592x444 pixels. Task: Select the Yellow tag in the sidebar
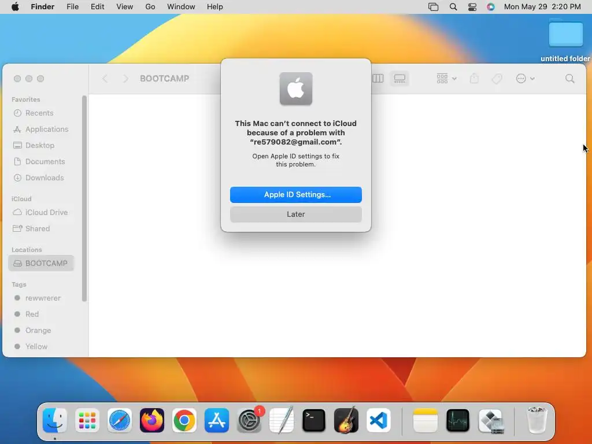click(x=41, y=347)
